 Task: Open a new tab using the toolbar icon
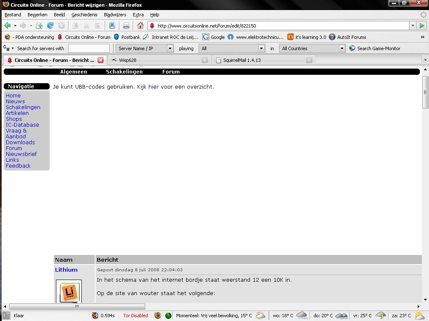click(39, 25)
